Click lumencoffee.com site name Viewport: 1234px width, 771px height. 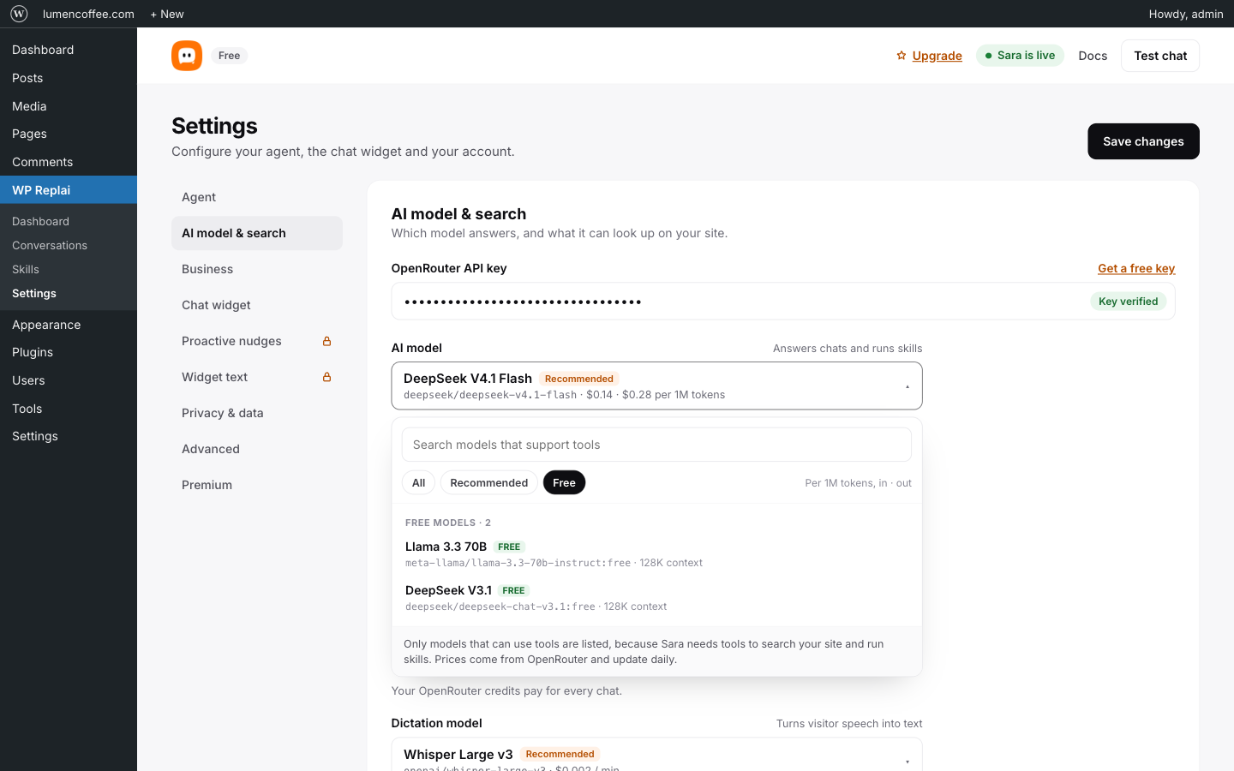click(x=88, y=14)
